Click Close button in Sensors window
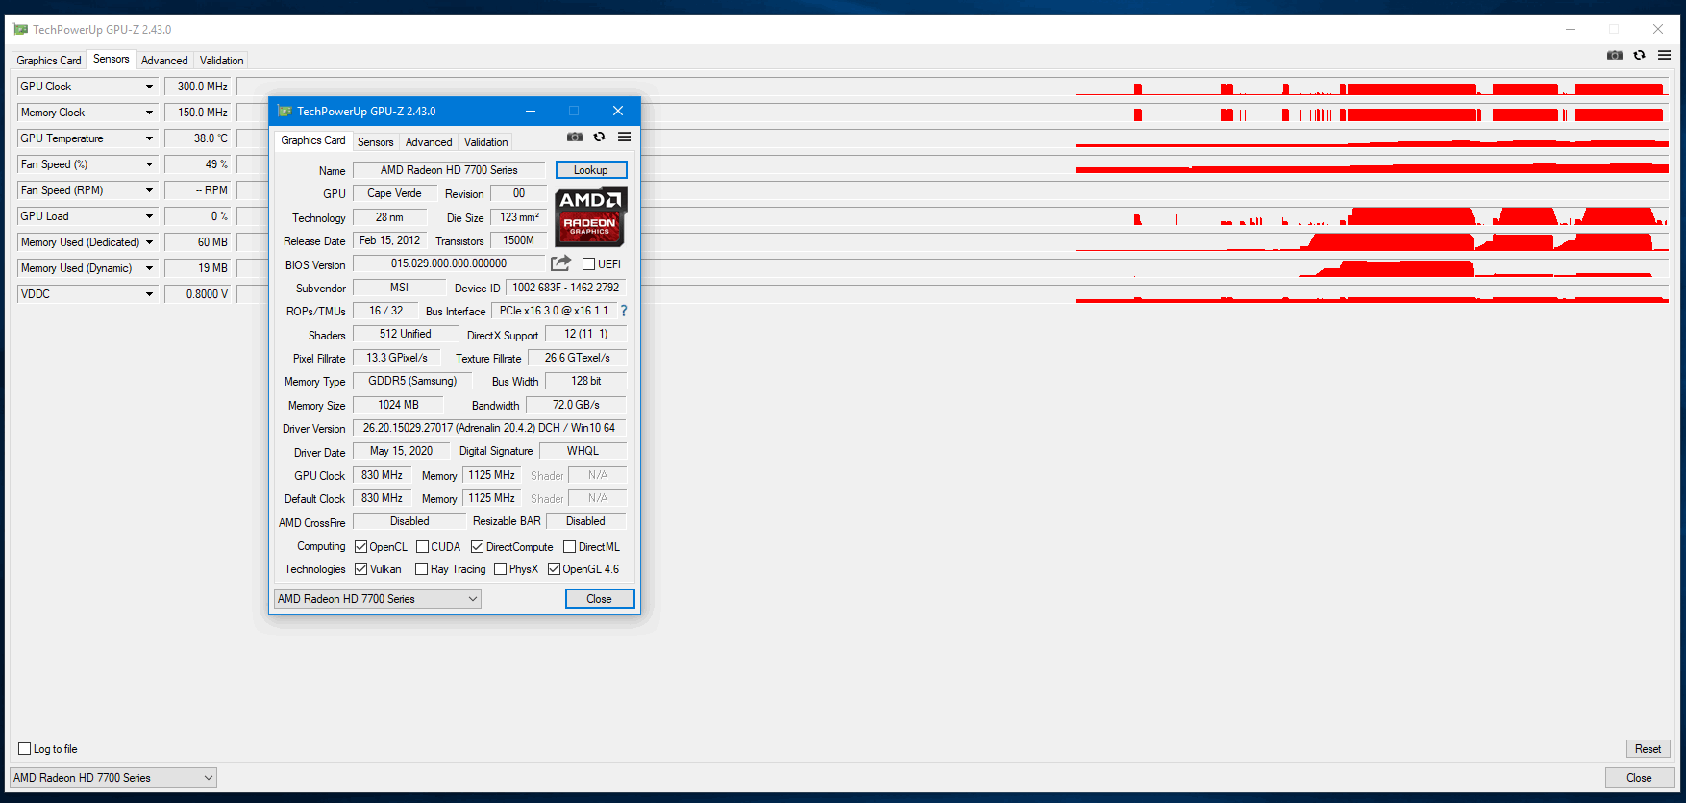The width and height of the screenshot is (1686, 803). click(1639, 777)
